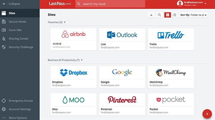Collapse the sidebar with the arrow icon
This screenshot has height=120, width=215.
click(4, 4)
